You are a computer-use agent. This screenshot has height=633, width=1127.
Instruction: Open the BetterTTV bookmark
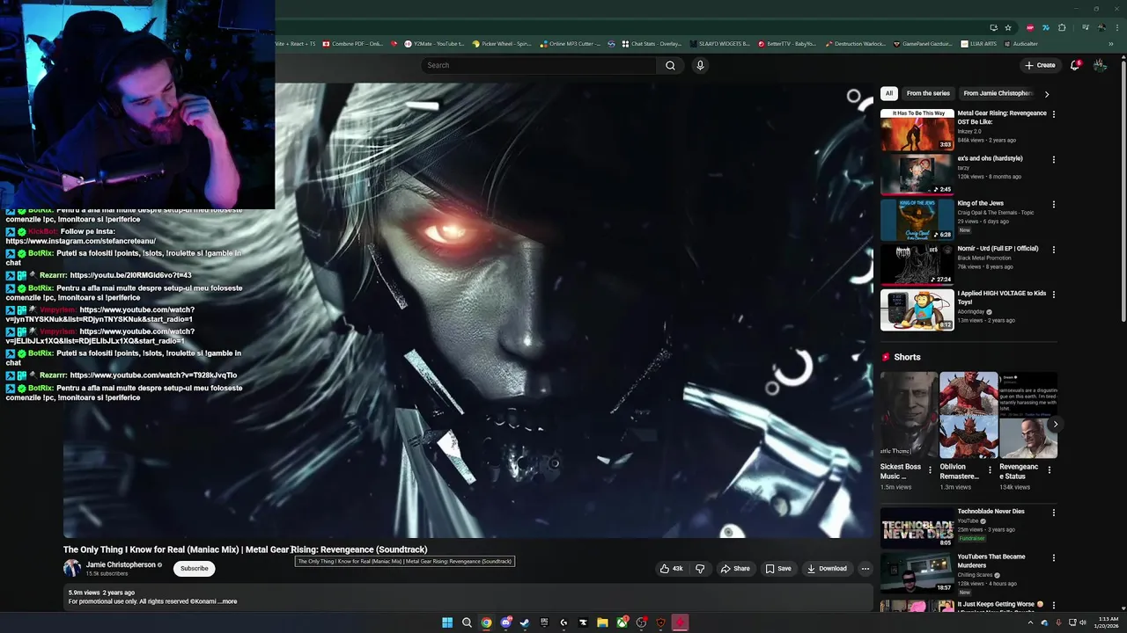pyautogui.click(x=788, y=44)
